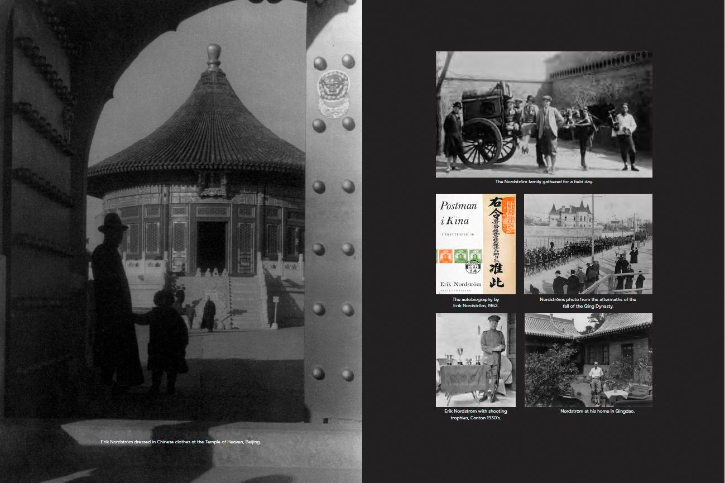Select the Temple of Heaven, Beijing caption

coord(180,442)
